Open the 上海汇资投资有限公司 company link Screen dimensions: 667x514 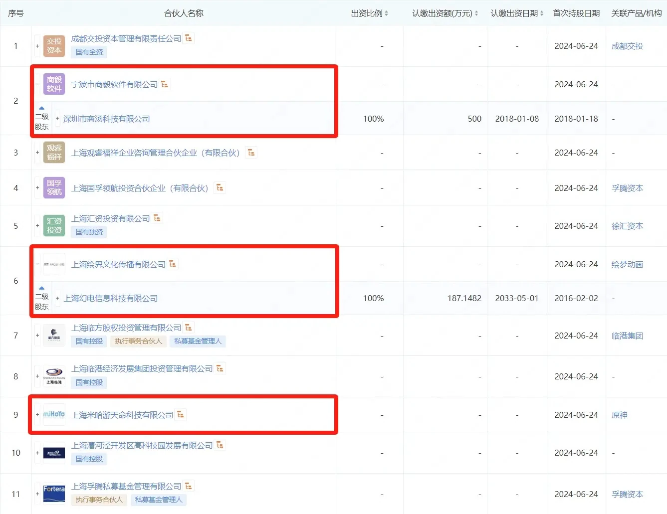click(110, 218)
